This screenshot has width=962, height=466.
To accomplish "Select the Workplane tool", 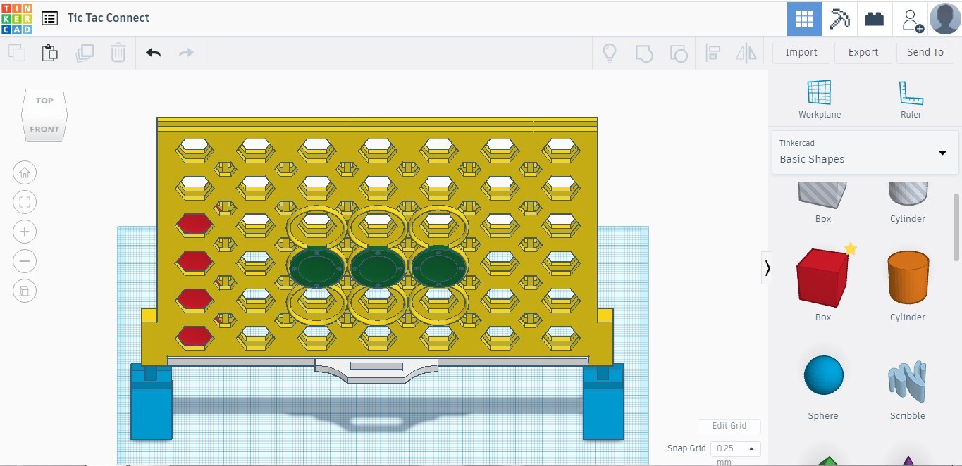I will (820, 99).
